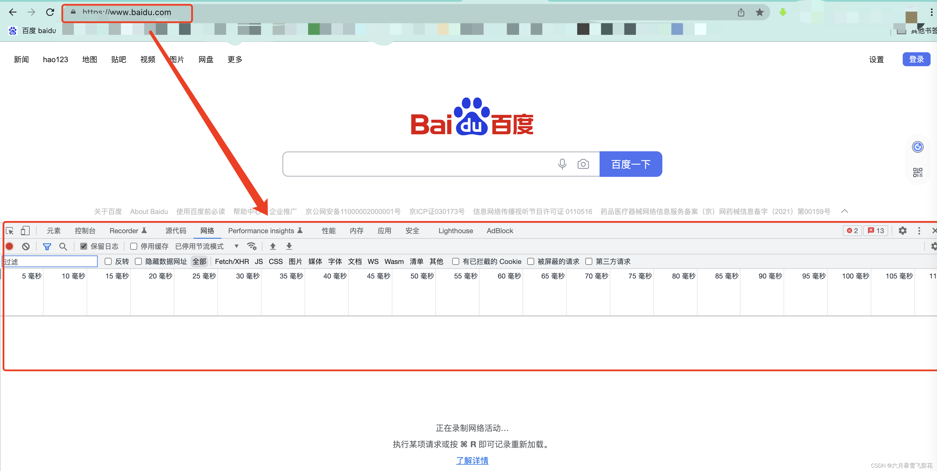Check 有已拦截的 Cookie checkbox
937x471 pixels.
click(455, 261)
